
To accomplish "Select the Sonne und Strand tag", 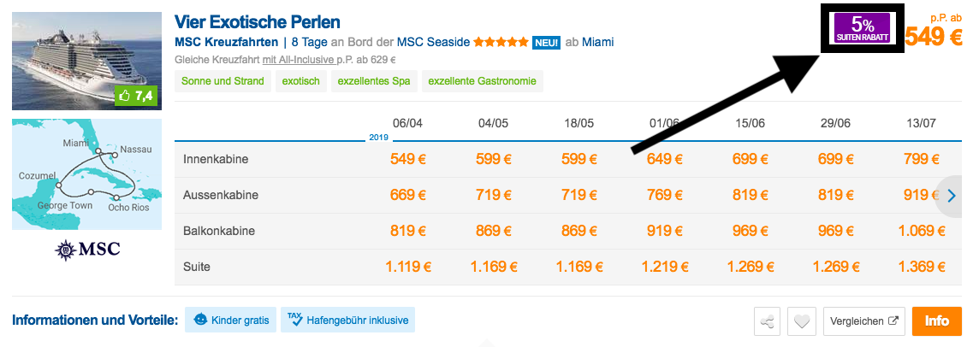I will click(x=222, y=81).
